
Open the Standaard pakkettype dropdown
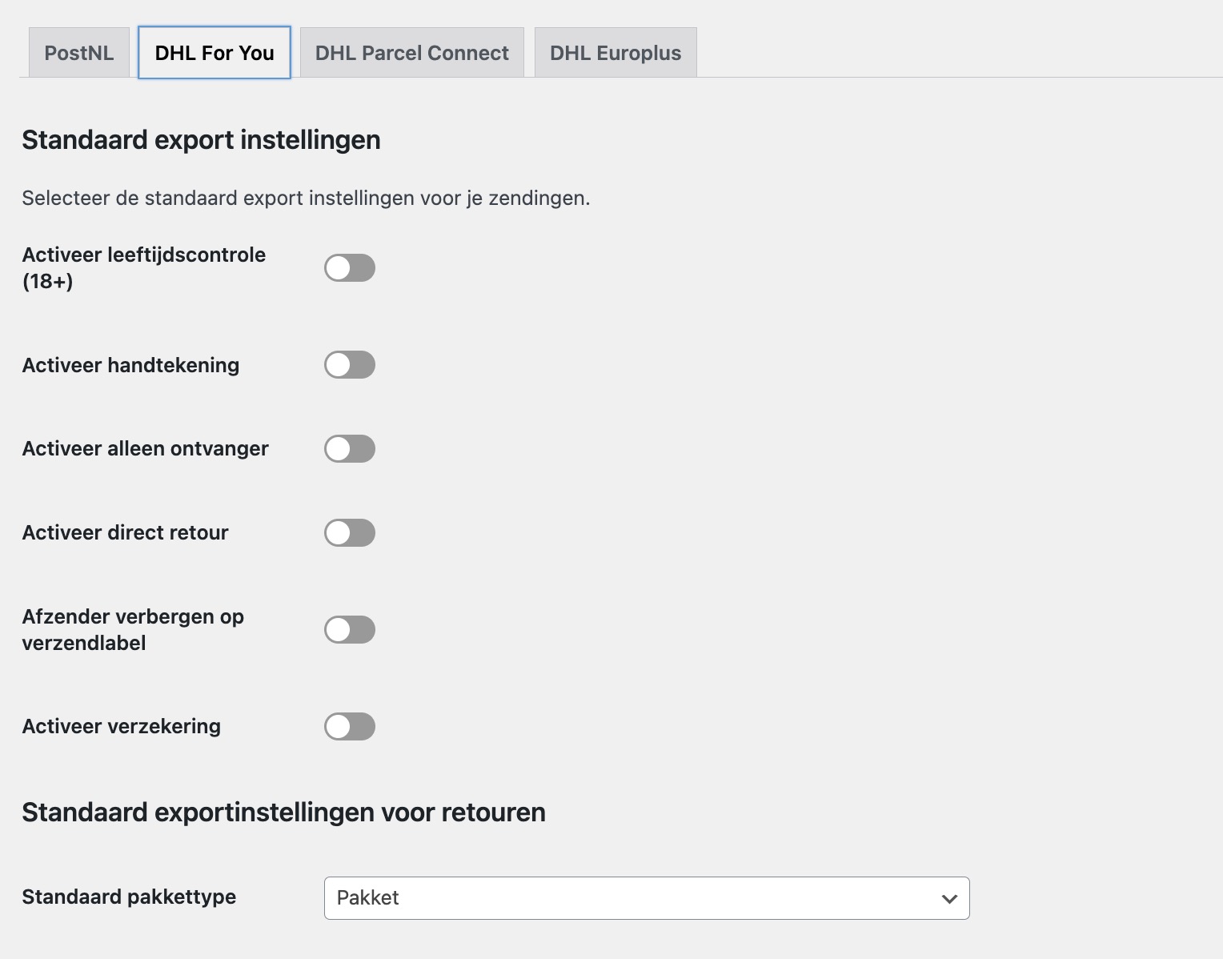click(646, 898)
